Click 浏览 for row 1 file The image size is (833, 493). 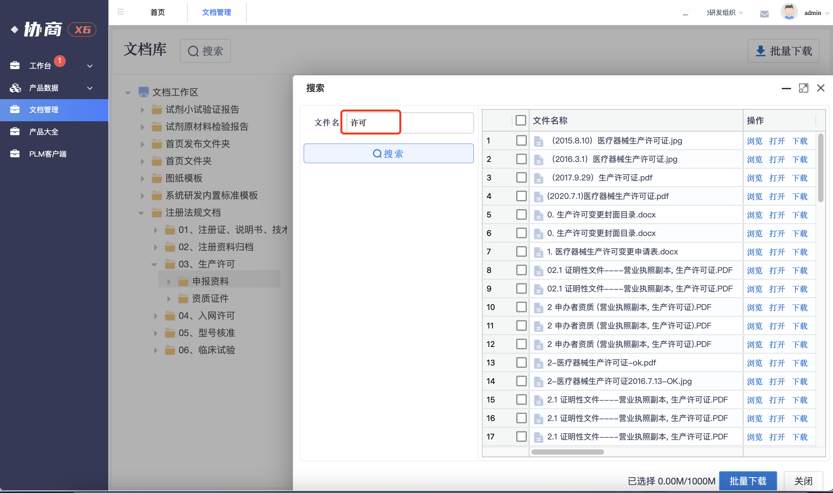coord(754,141)
